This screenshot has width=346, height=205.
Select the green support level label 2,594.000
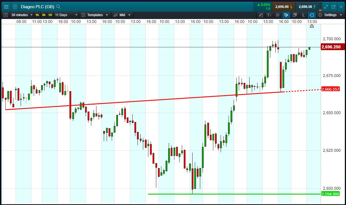pyautogui.click(x=330, y=194)
